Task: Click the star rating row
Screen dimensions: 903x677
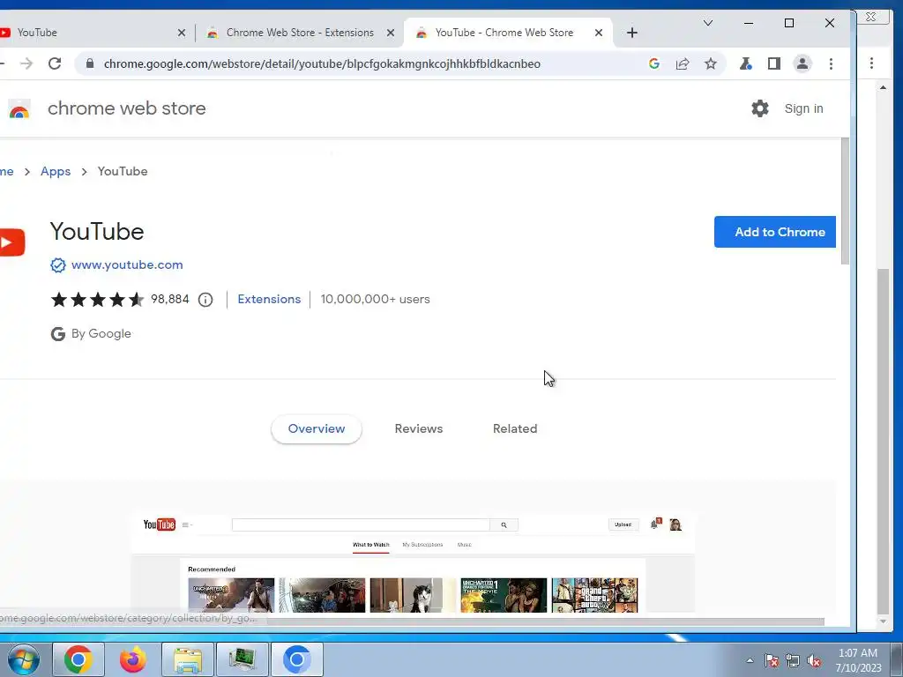Action: point(97,300)
